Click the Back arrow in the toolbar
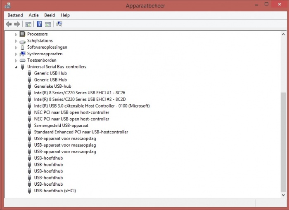The height and width of the screenshot is (210, 289). point(9,24)
